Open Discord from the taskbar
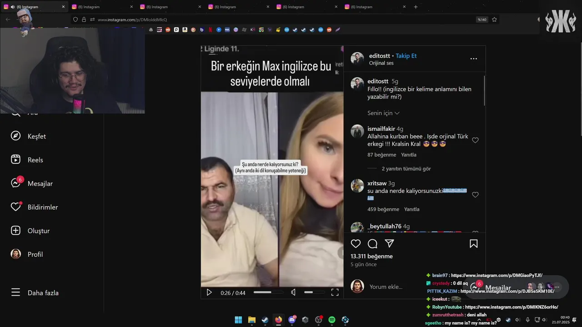 point(292,320)
